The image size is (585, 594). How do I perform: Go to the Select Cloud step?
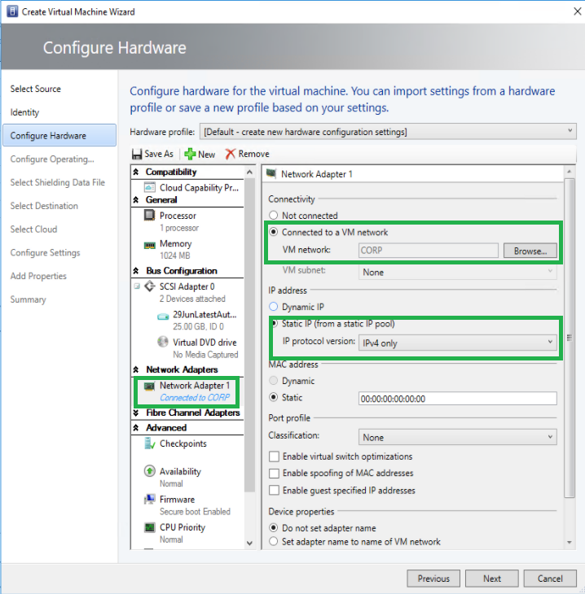click(x=33, y=229)
